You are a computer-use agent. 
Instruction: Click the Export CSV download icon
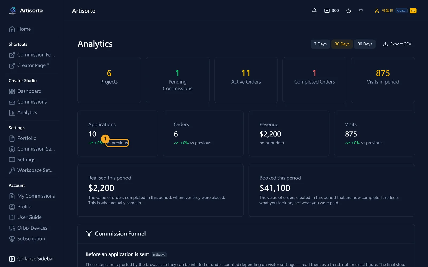385,44
